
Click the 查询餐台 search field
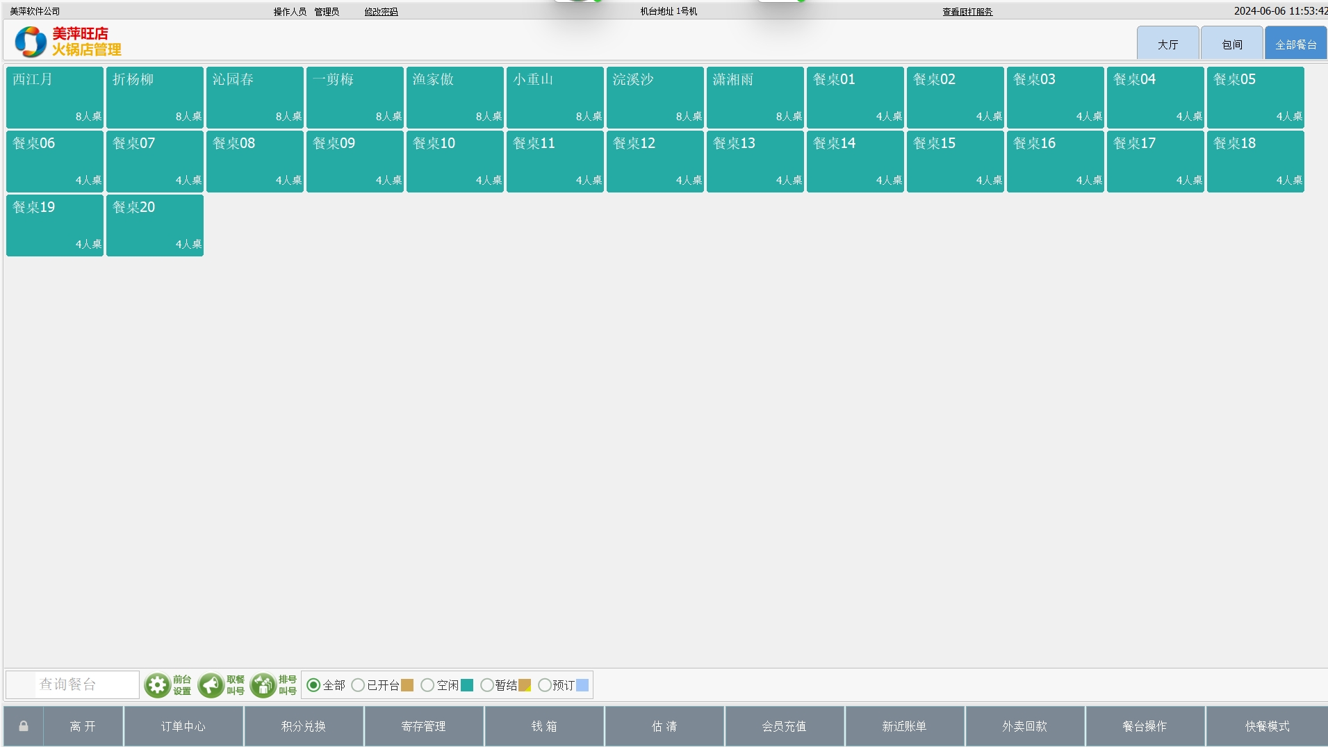click(86, 684)
